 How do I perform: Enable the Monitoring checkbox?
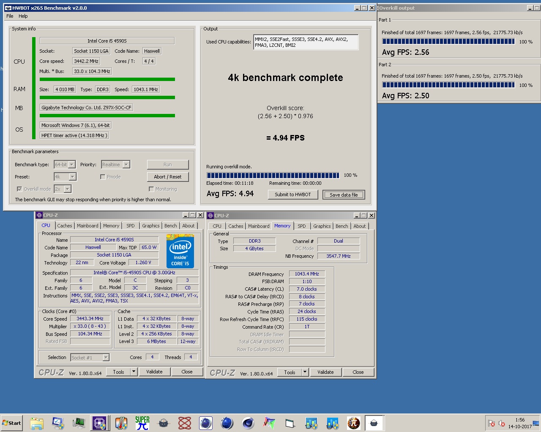[x=151, y=189]
